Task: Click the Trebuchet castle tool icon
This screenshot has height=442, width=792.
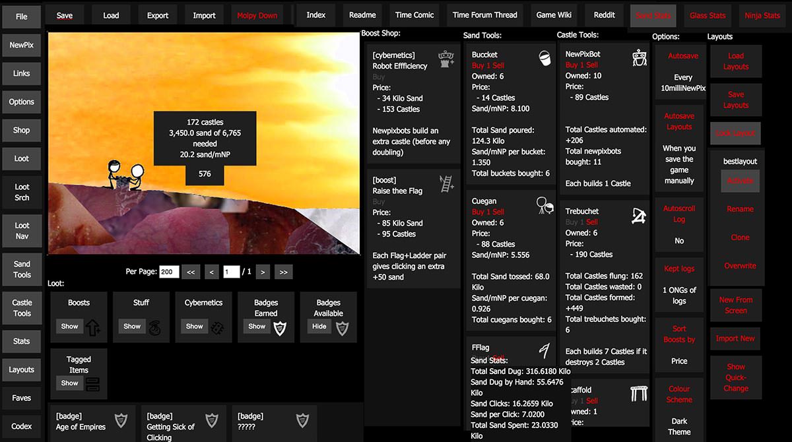Action: 639,215
